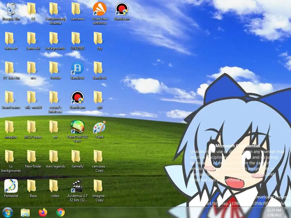Launch Avast Free Antivirus shortcut

point(100,14)
